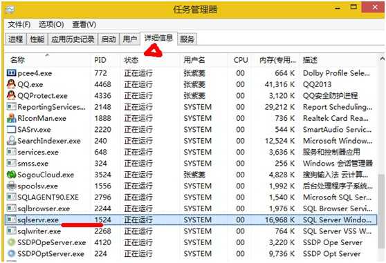The image size is (386, 263).
Task: Click the SSDPOpeServer.exe icon
Action: tap(11, 242)
